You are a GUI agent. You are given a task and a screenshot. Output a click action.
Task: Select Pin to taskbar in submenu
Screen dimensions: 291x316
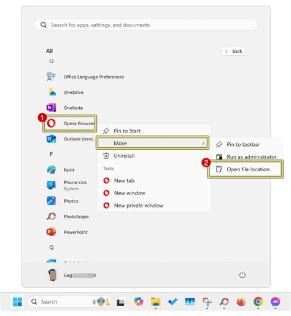tap(247, 144)
